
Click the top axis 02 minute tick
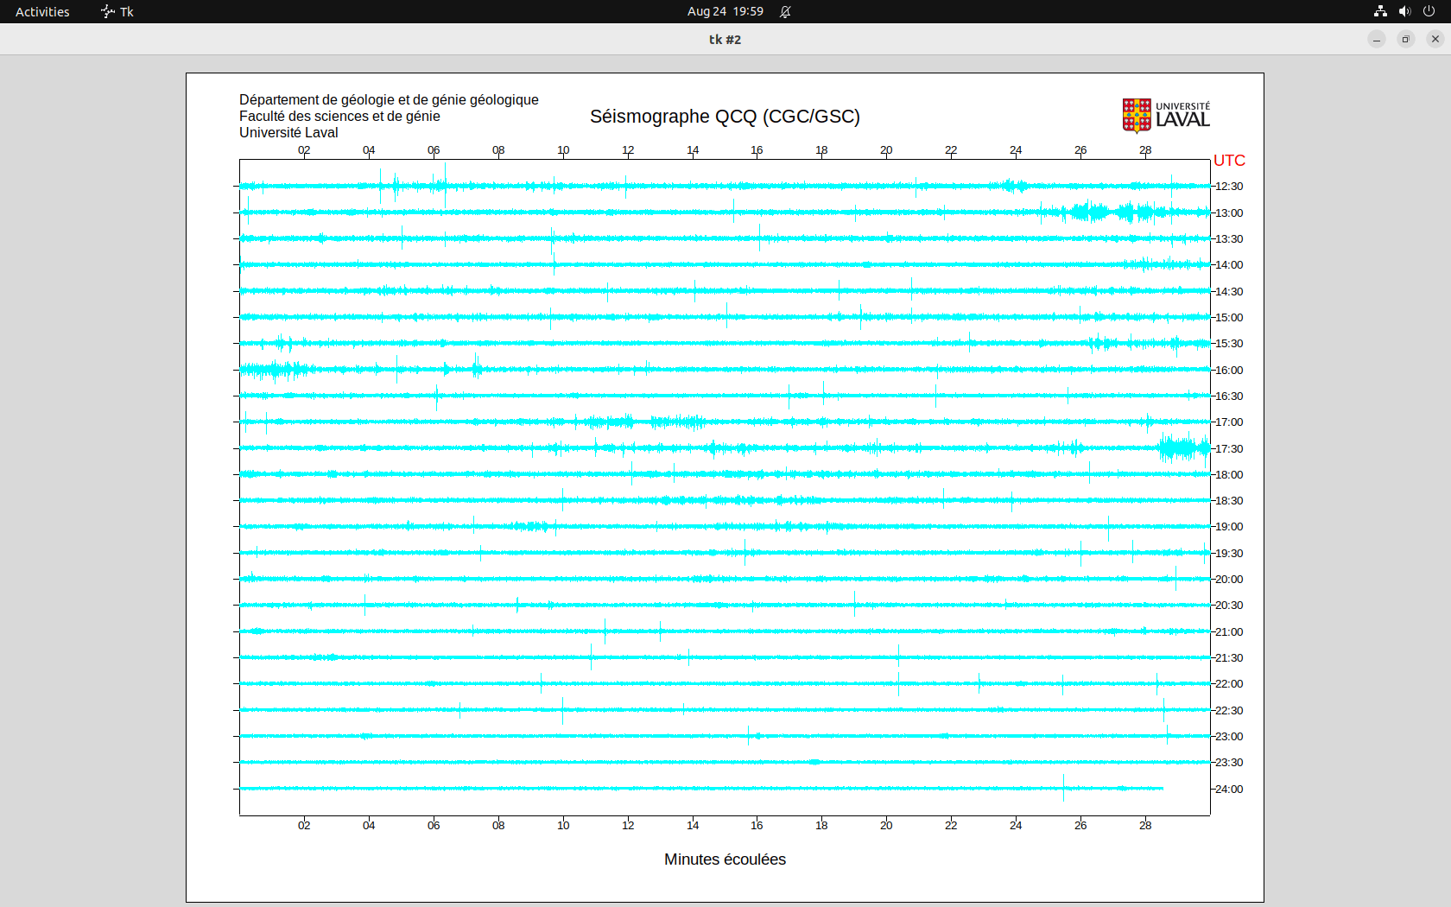pos(304,150)
